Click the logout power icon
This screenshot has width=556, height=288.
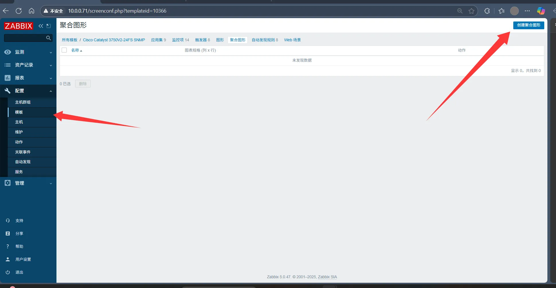coord(8,272)
